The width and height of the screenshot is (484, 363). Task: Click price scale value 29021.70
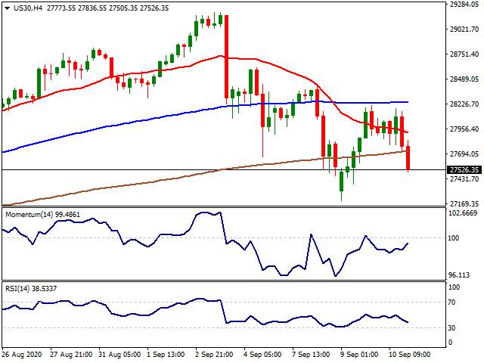click(464, 29)
